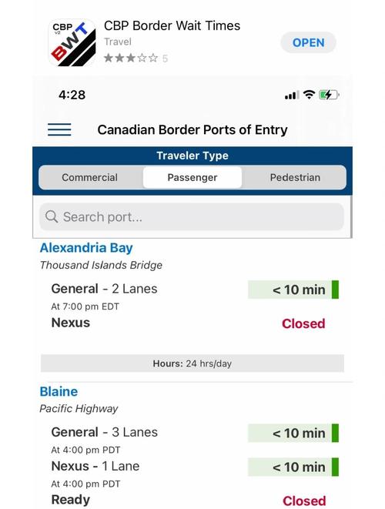Open the hamburger menu icon

point(59,129)
